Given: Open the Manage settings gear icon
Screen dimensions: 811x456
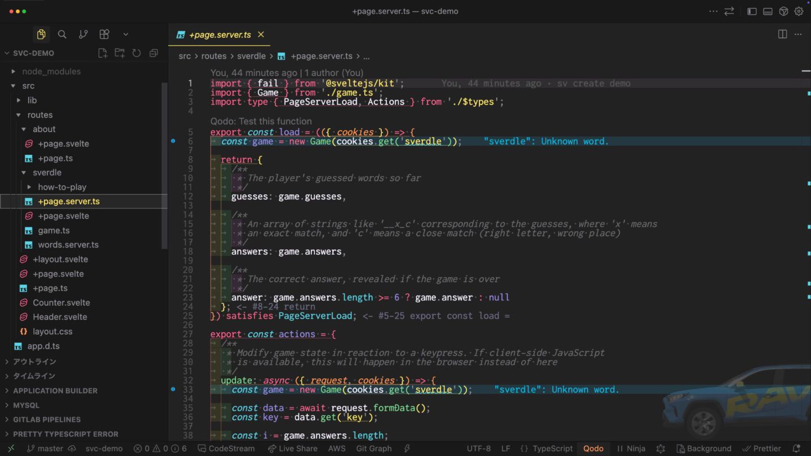Looking at the screenshot, I should [799, 11].
